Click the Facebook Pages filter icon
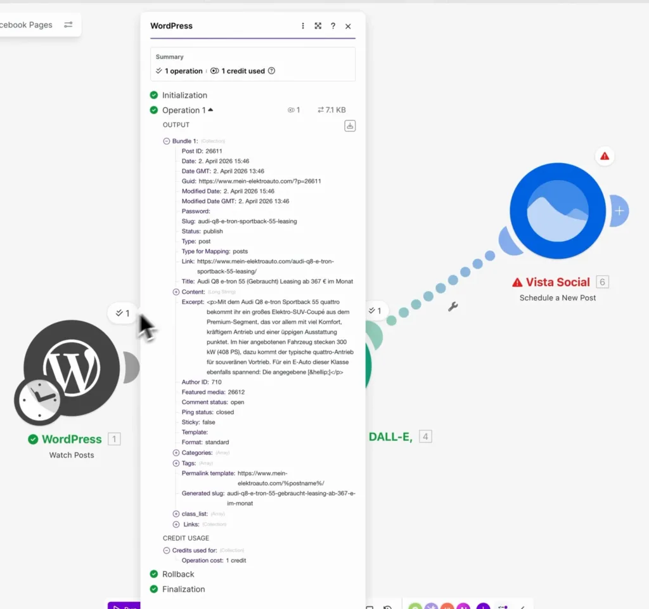The width and height of the screenshot is (649, 609). tap(68, 25)
